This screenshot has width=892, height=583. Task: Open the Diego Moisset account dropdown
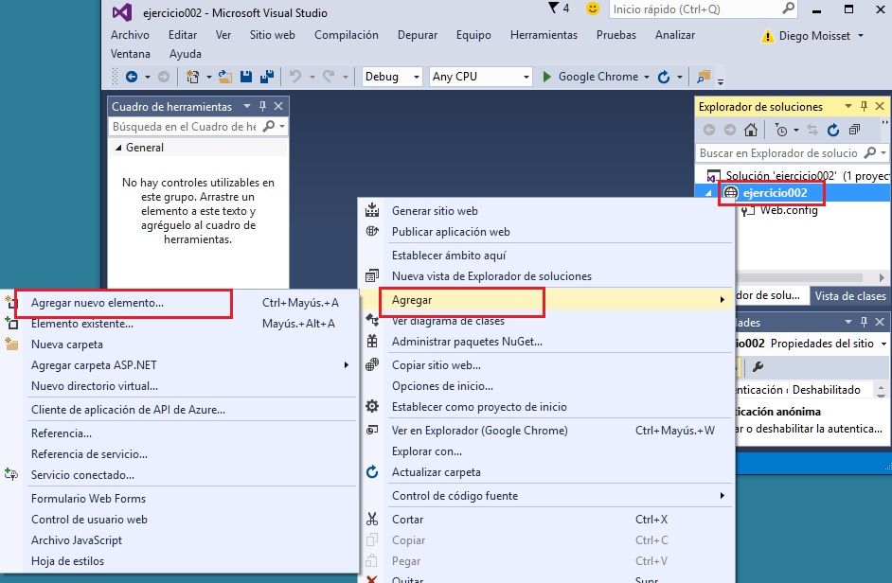click(861, 36)
